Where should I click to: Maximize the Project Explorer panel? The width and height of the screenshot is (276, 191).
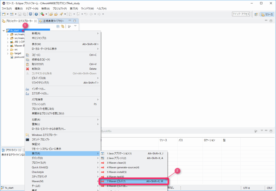(75, 21)
